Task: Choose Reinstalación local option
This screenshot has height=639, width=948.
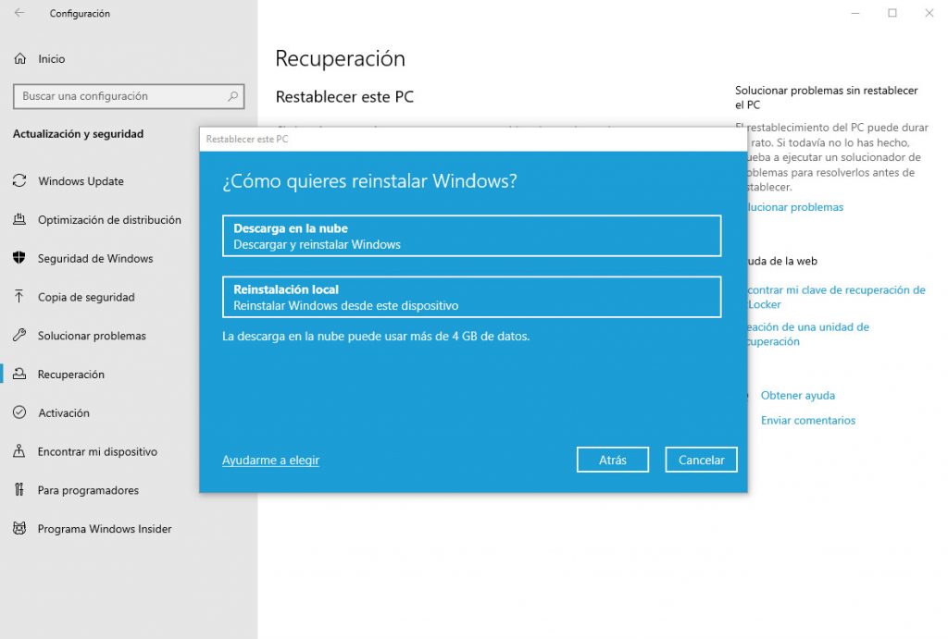Action: click(471, 297)
